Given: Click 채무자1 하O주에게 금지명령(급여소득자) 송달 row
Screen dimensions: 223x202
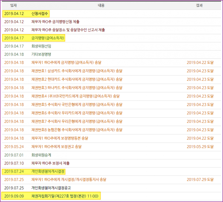Looking at the screenshot, I should 111,63.
